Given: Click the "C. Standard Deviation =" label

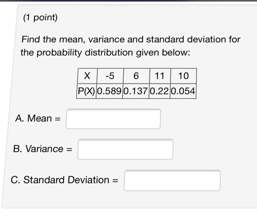Looking at the screenshot, I should 65,180.
